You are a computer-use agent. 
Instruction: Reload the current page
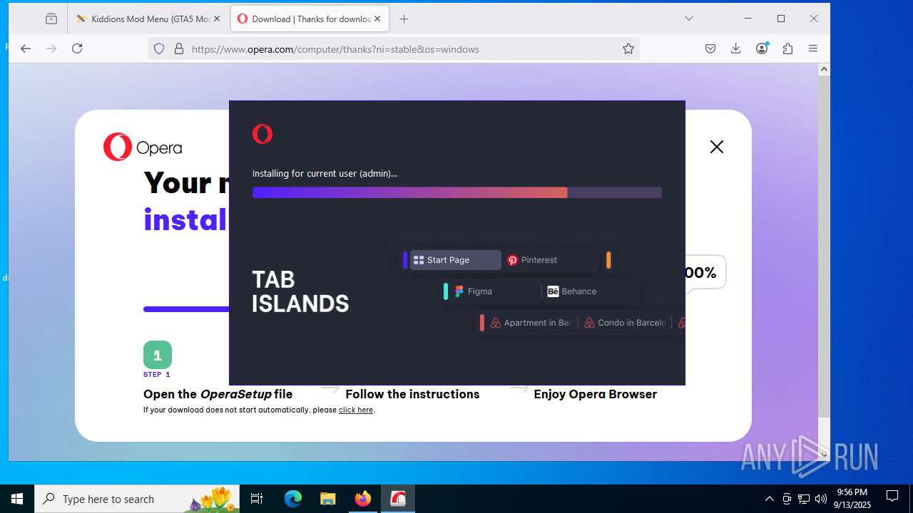coord(77,48)
